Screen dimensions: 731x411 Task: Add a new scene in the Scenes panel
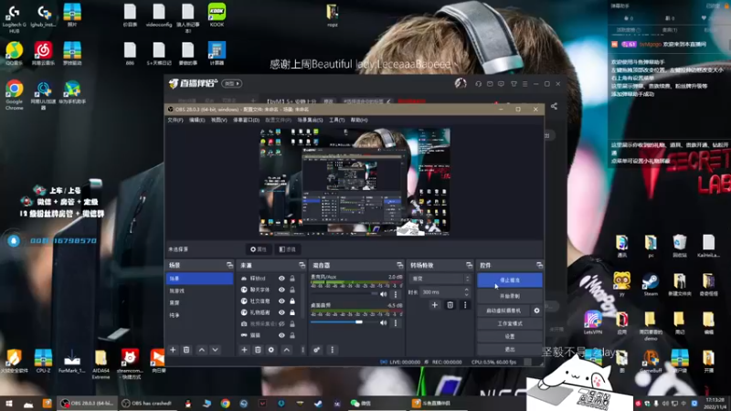(173, 350)
